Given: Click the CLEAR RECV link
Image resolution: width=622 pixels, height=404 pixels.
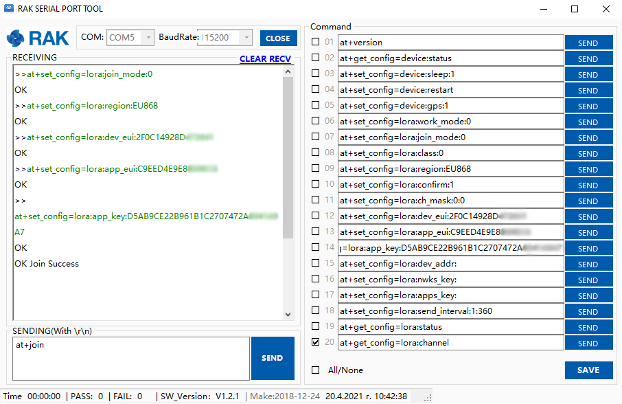Looking at the screenshot, I should coord(265,59).
